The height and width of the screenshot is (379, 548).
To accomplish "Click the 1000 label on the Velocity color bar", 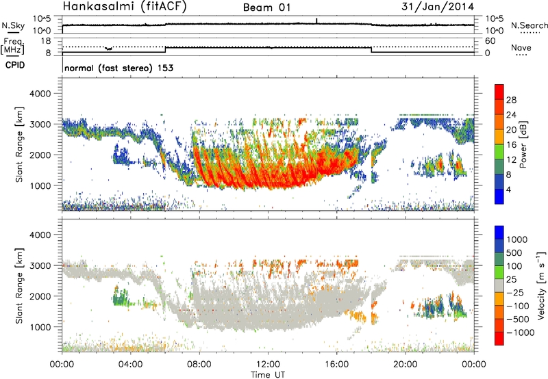I will 517,239.
